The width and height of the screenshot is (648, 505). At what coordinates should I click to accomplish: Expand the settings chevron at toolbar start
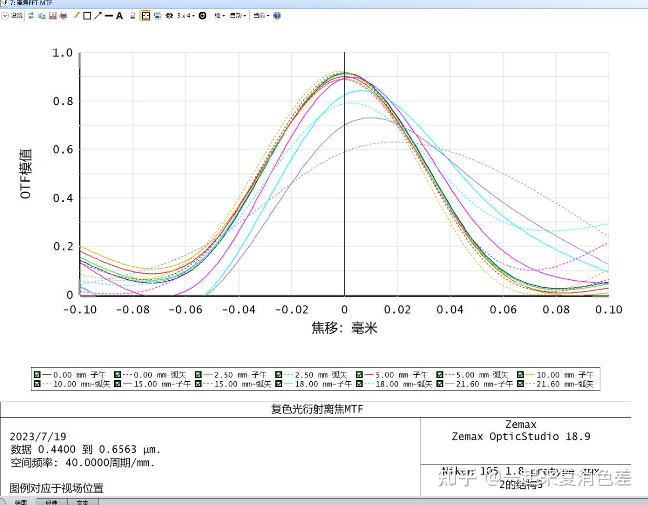tap(5, 16)
